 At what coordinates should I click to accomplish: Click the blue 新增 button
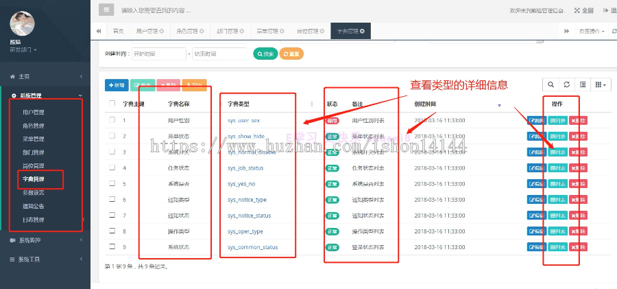[x=117, y=85]
